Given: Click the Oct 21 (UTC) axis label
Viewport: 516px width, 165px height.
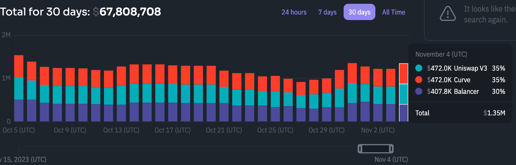Looking at the screenshot, I should (x=224, y=130).
